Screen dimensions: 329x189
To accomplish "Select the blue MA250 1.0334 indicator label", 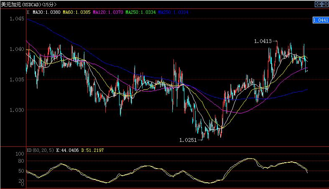I will 173,12.
